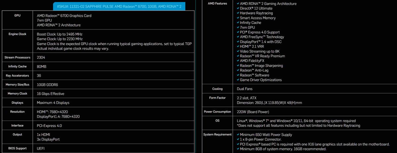Click the stream processors value 2304
The image size is (397, 153).
41,57
